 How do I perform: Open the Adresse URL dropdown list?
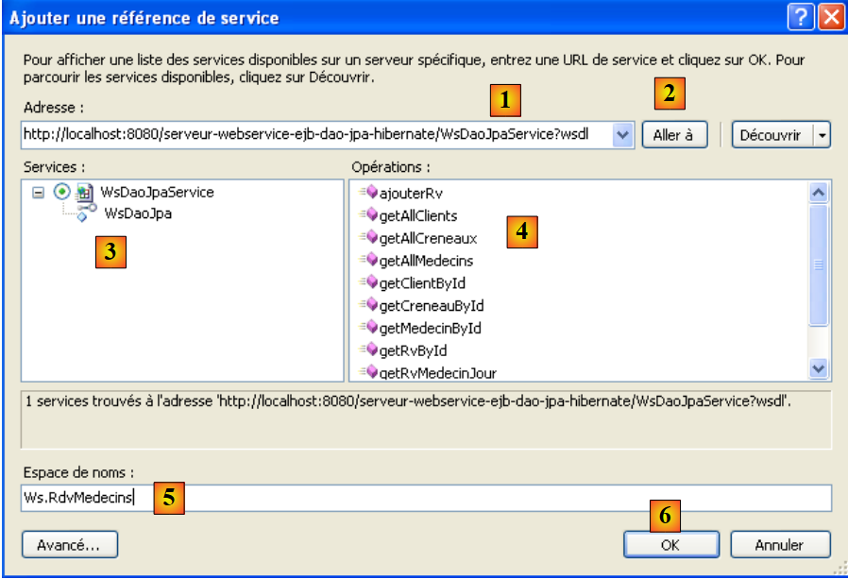621,135
